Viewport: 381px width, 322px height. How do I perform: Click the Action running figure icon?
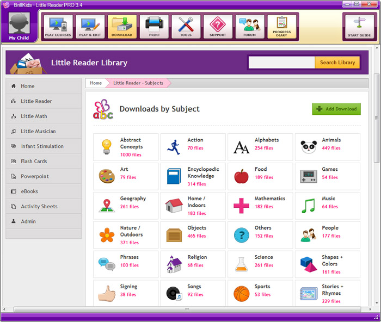coord(174,147)
